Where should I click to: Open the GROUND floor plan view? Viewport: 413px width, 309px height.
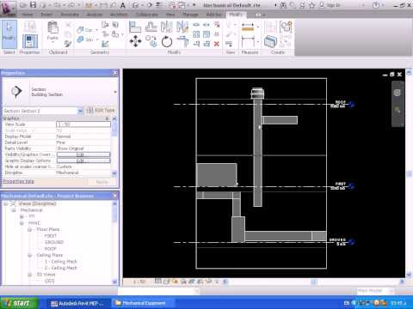point(54,242)
